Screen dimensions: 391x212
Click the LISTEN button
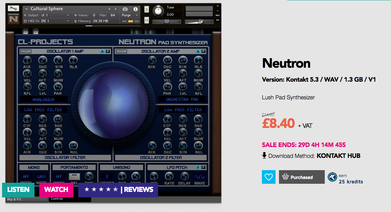point(18,190)
